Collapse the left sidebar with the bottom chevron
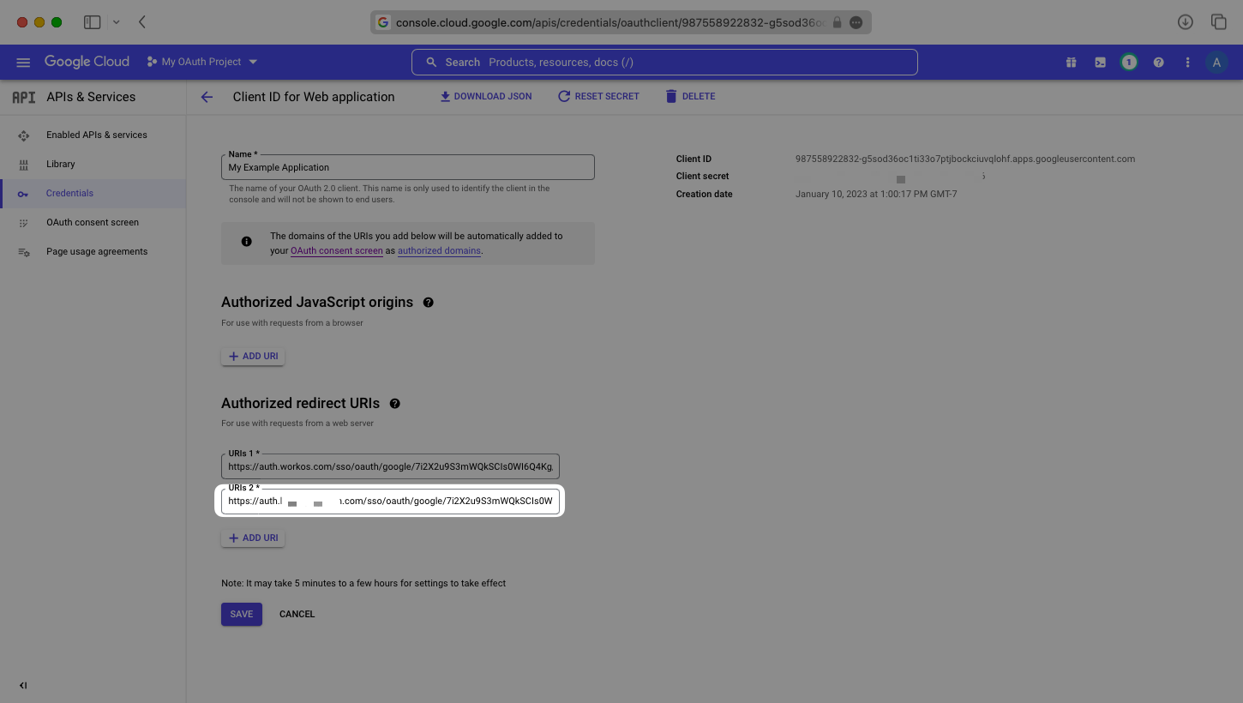This screenshot has height=703, width=1243. point(23,685)
